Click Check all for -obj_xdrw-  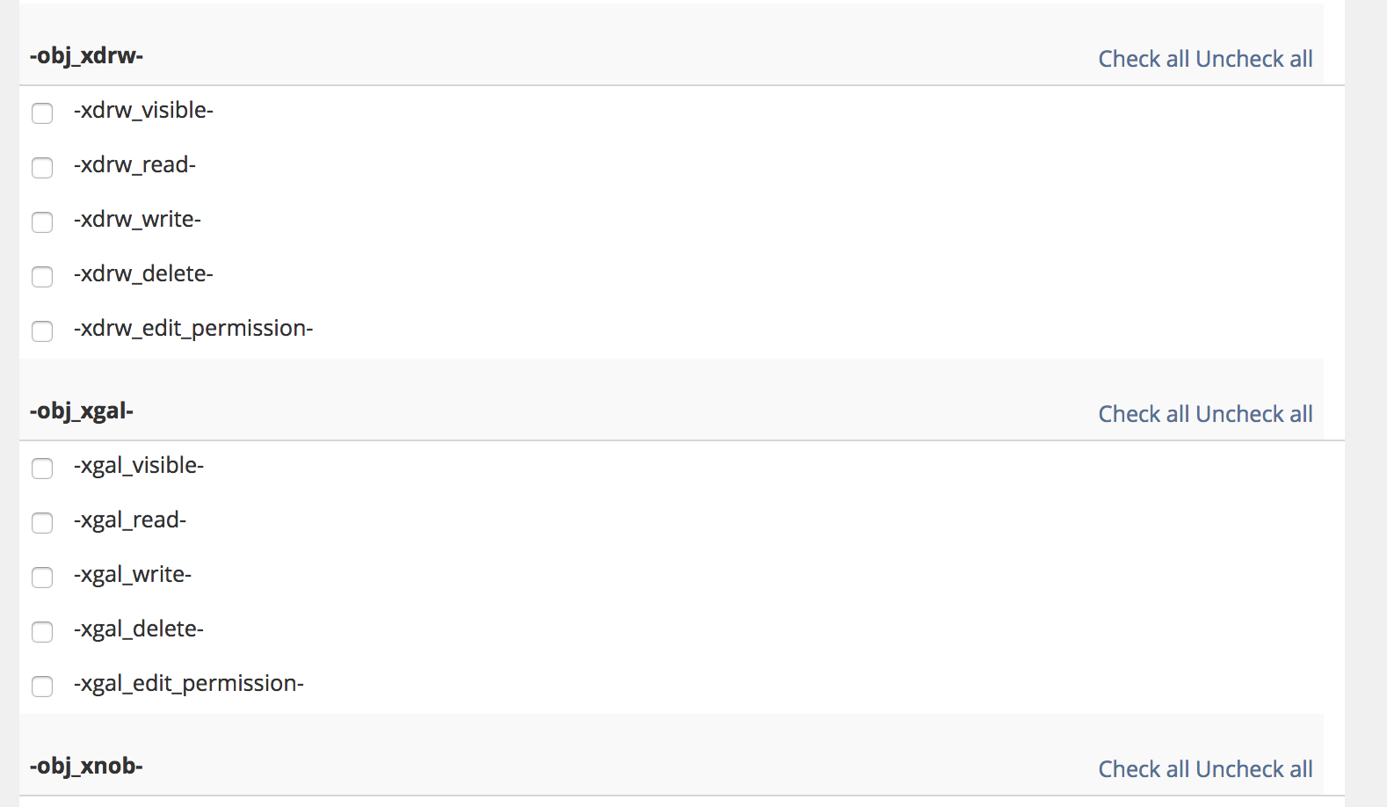(x=1144, y=59)
